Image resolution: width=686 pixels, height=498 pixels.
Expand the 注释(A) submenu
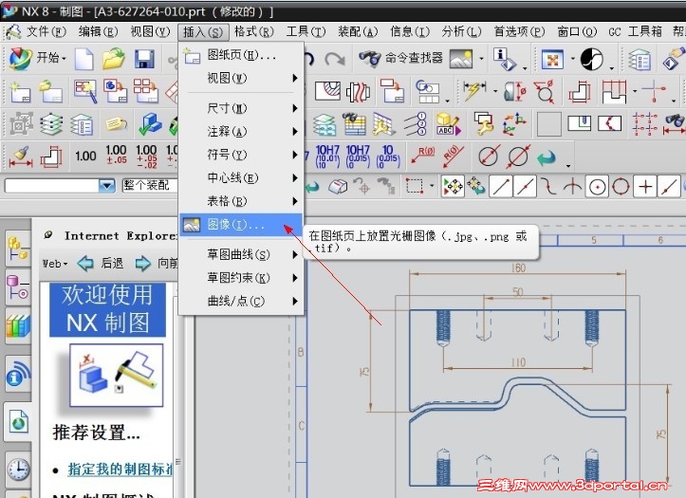pyautogui.click(x=241, y=131)
